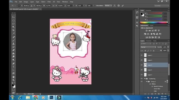The height and width of the screenshot is (100, 179).
Task: Select the Horizontal Type tool
Action: (13, 67)
